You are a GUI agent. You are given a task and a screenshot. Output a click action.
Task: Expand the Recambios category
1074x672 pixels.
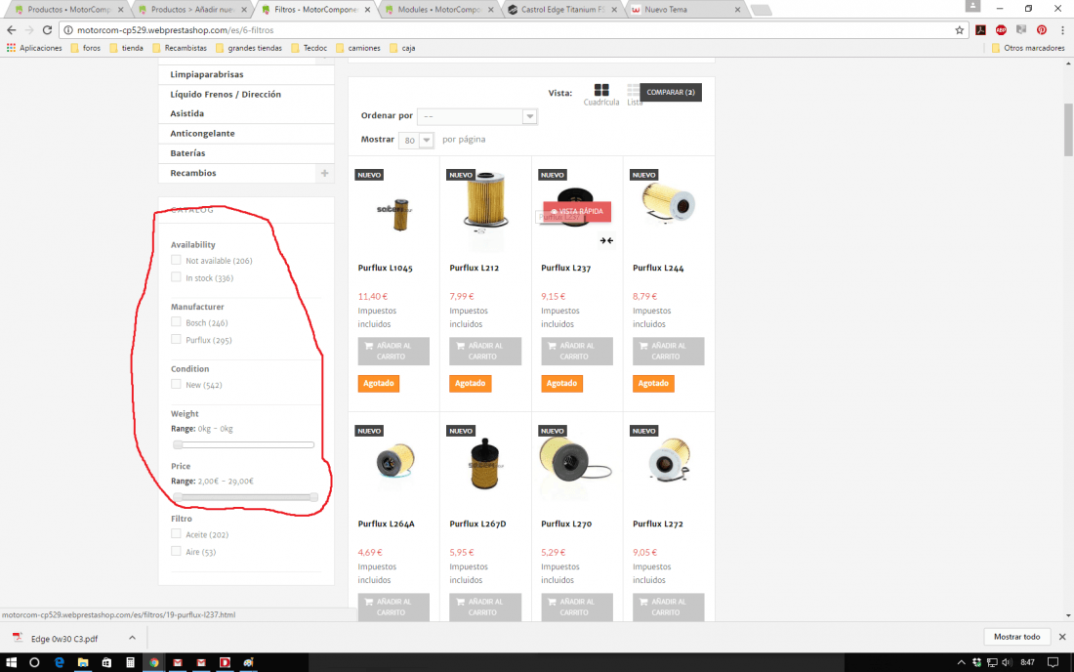pos(325,173)
